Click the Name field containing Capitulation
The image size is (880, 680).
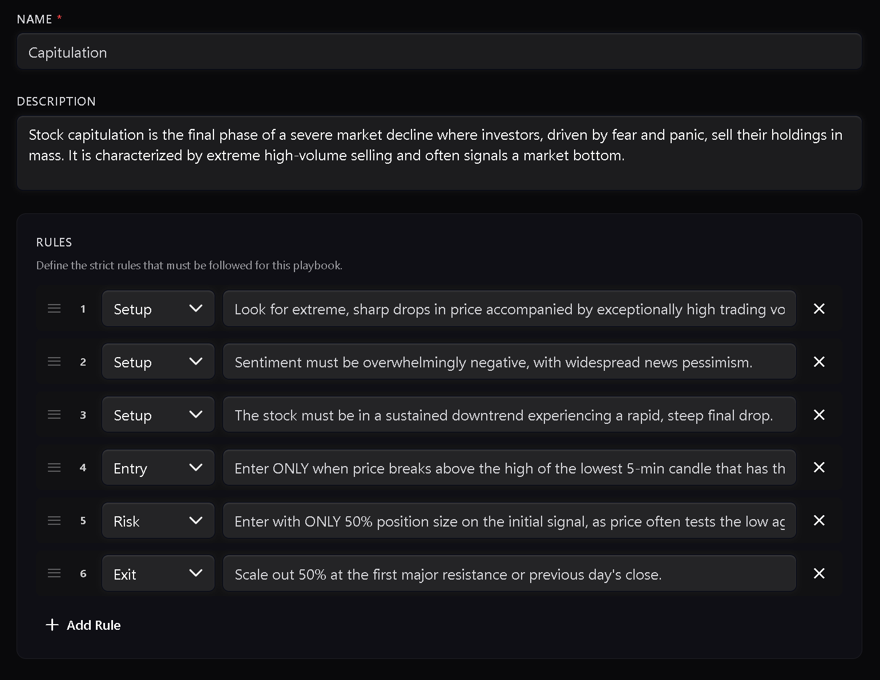tap(439, 52)
